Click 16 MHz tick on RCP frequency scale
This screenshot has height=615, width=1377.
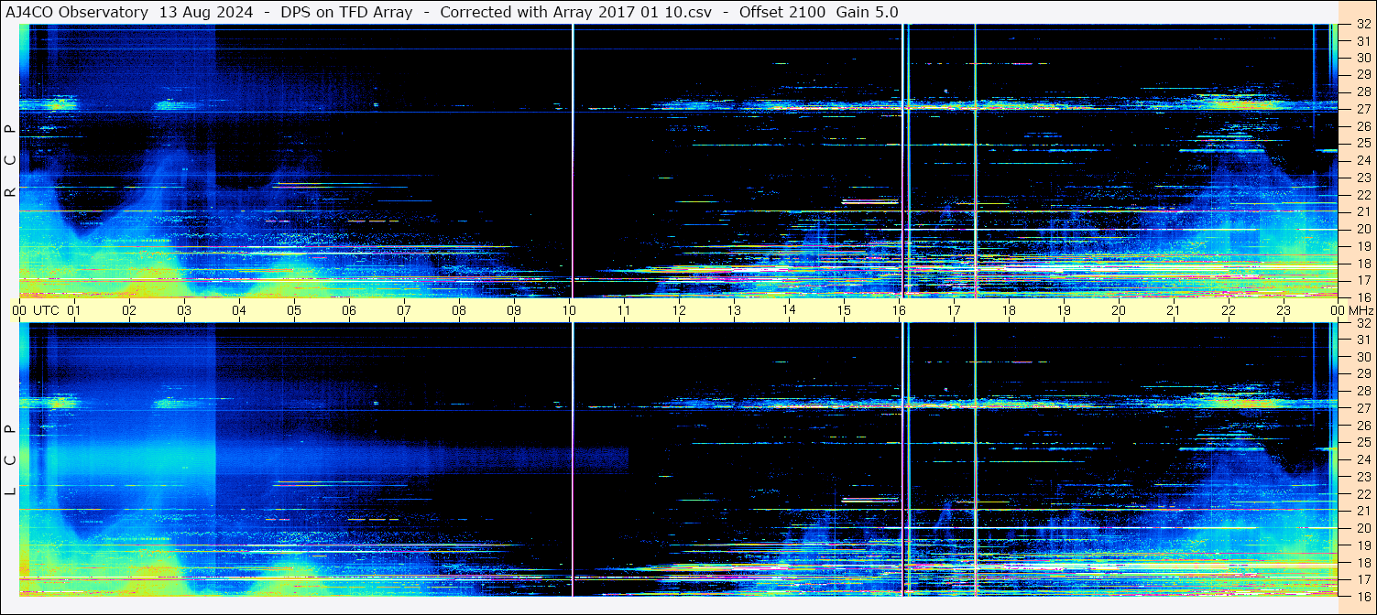[x=1363, y=297]
